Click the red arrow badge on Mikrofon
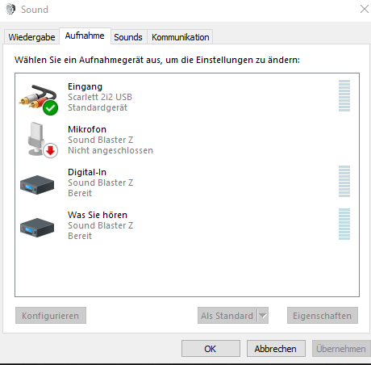 (x=50, y=151)
